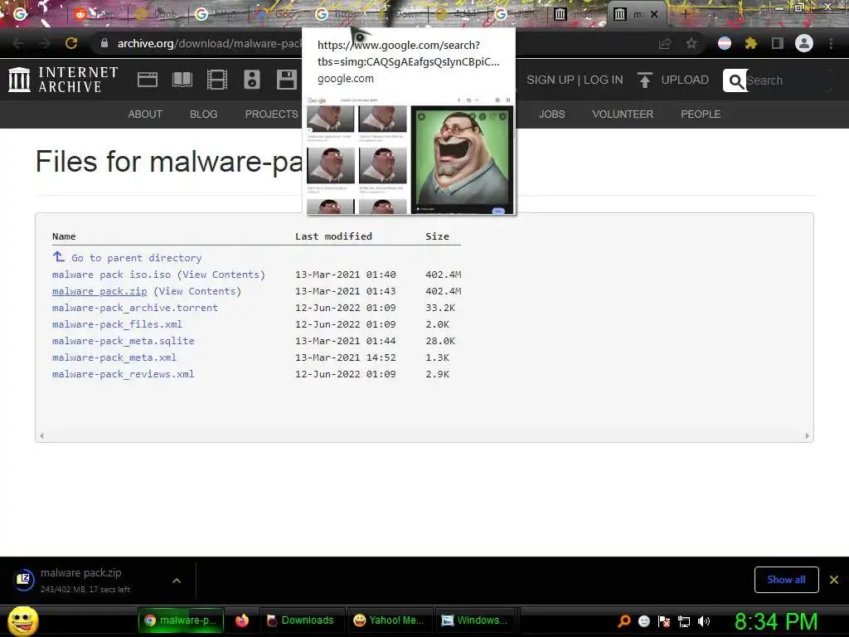Open the VOLUNTEER menu item

(x=623, y=114)
